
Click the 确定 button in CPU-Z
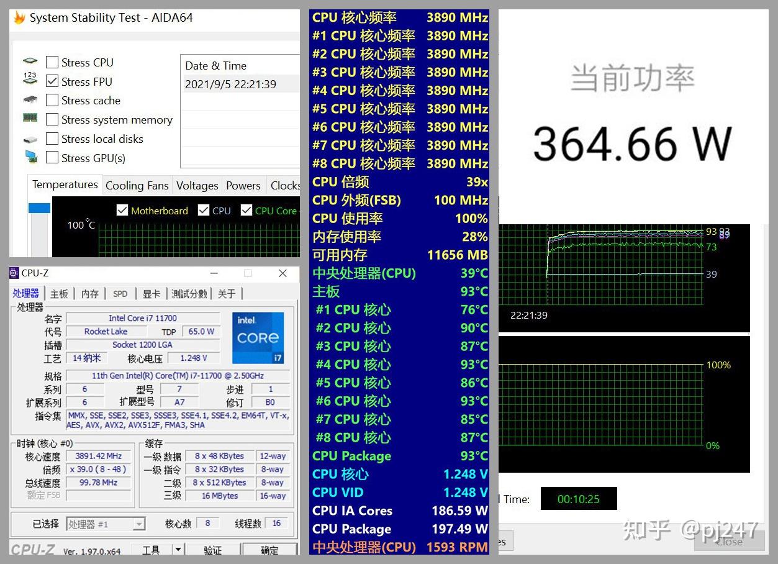click(x=269, y=550)
